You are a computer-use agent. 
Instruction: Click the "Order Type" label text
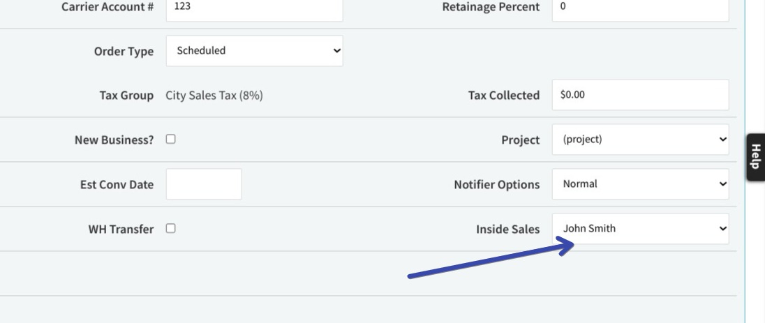124,52
